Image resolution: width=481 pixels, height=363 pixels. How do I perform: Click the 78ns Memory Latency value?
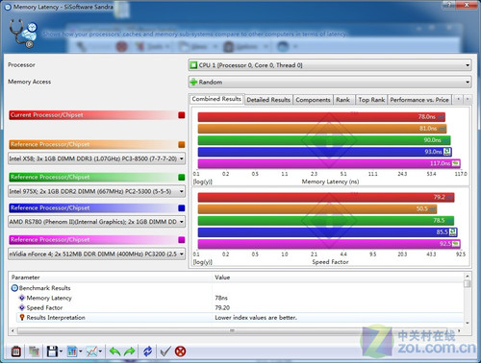tap(221, 298)
